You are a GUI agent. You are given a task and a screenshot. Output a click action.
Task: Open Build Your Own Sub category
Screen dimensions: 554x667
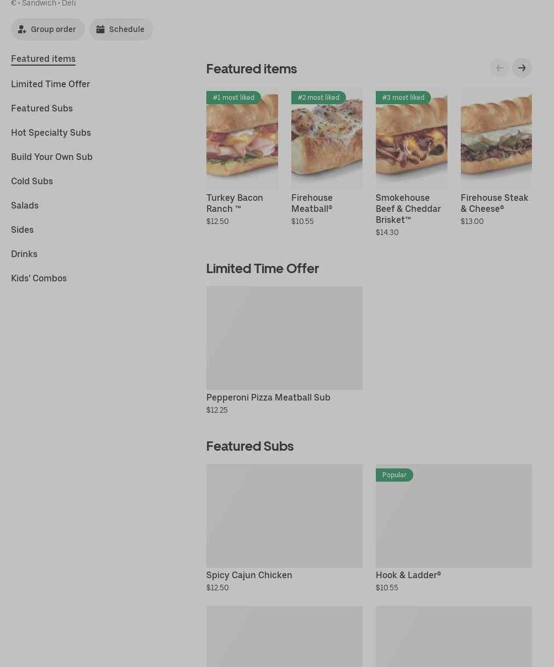[x=52, y=157]
